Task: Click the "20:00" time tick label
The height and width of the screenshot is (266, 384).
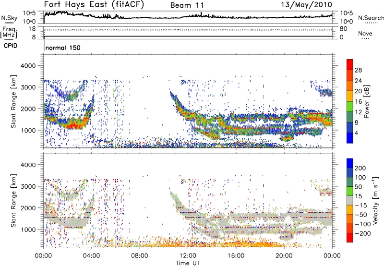Action: tap(284, 256)
